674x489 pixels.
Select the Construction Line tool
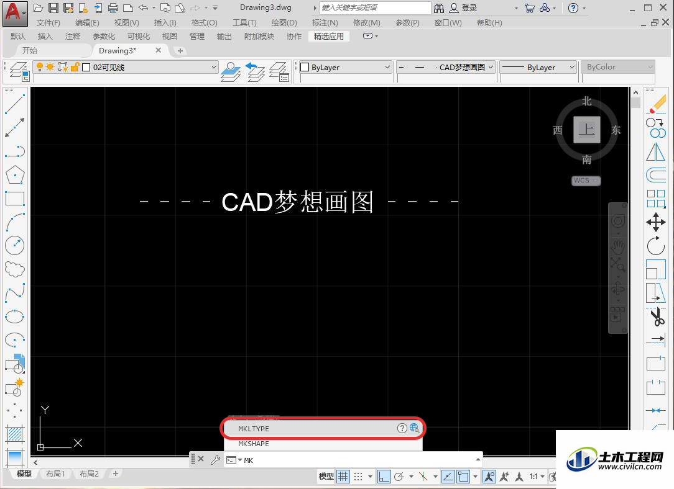tap(15, 128)
